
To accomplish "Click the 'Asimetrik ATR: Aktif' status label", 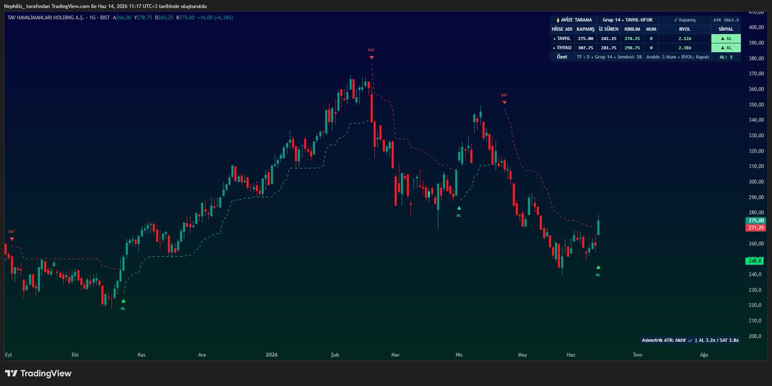I will [x=663, y=340].
